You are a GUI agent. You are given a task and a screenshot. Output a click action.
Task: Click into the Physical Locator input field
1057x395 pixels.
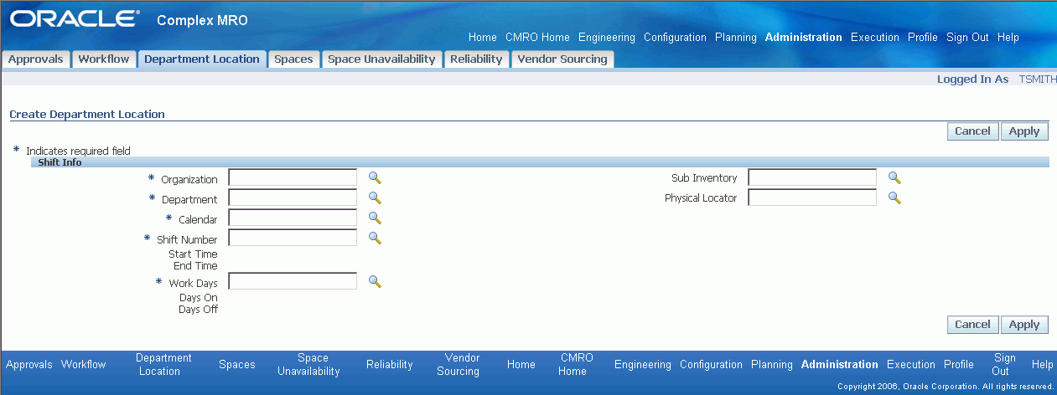(812, 197)
